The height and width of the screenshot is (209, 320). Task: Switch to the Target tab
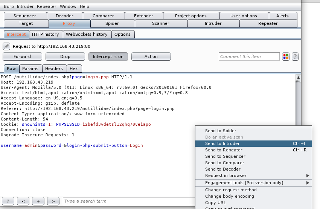[26, 23]
